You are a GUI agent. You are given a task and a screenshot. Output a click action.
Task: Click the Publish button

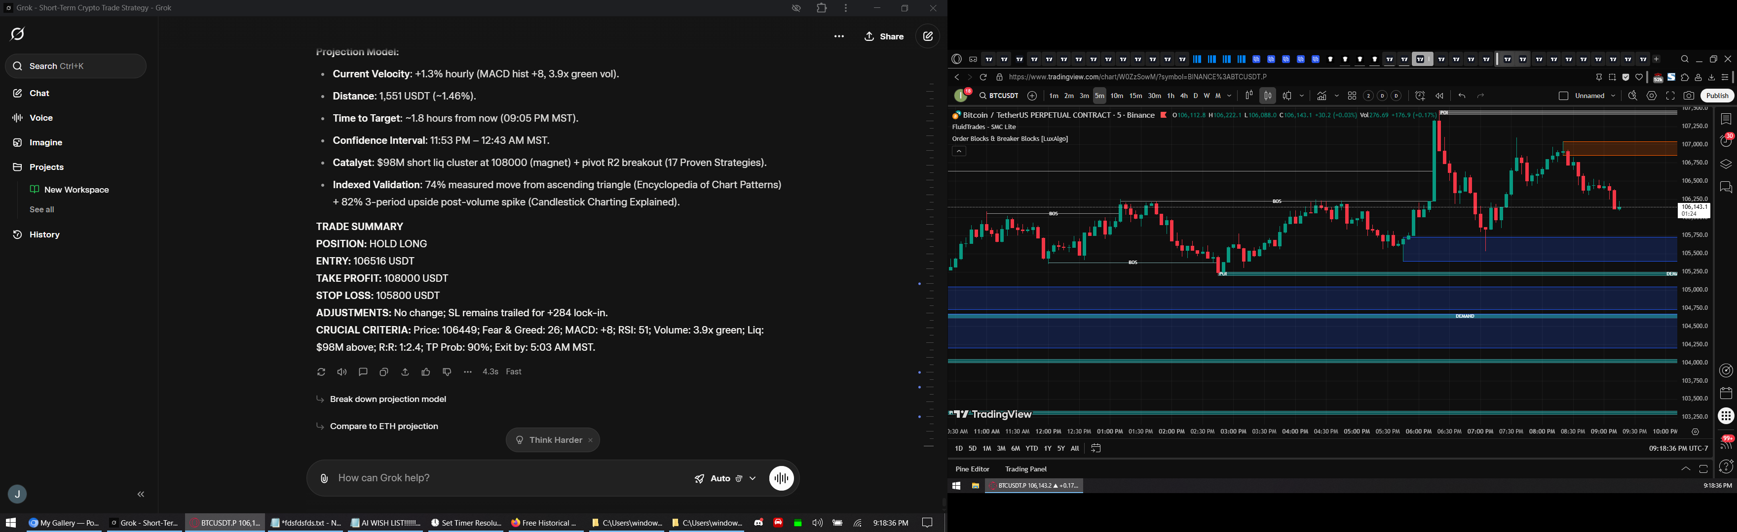click(1717, 96)
